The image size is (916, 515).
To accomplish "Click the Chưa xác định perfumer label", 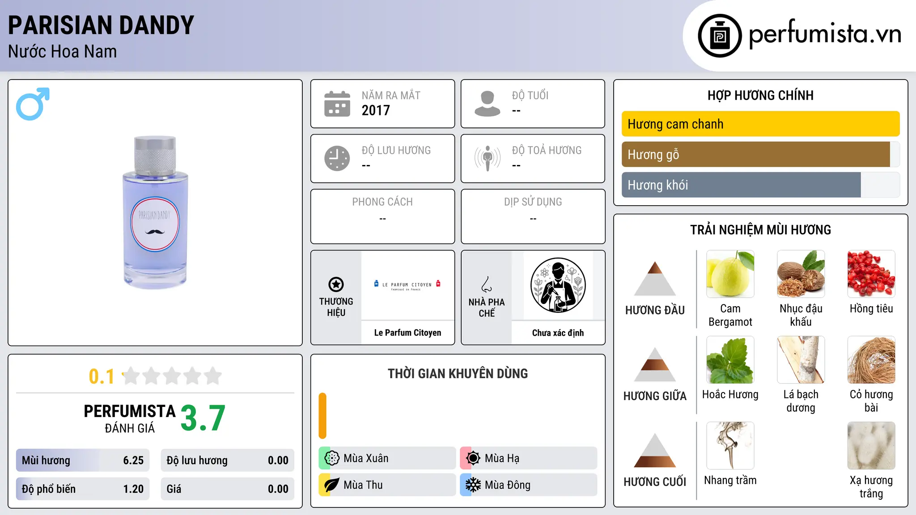I will (x=558, y=333).
